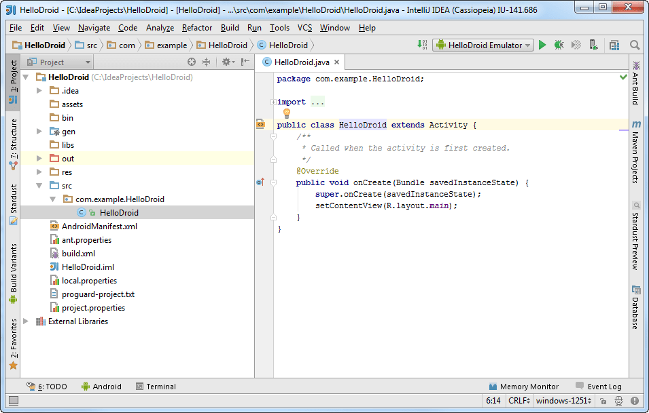Image resolution: width=649 pixels, height=413 pixels.
Task: Open the File menu
Action: 16,28
